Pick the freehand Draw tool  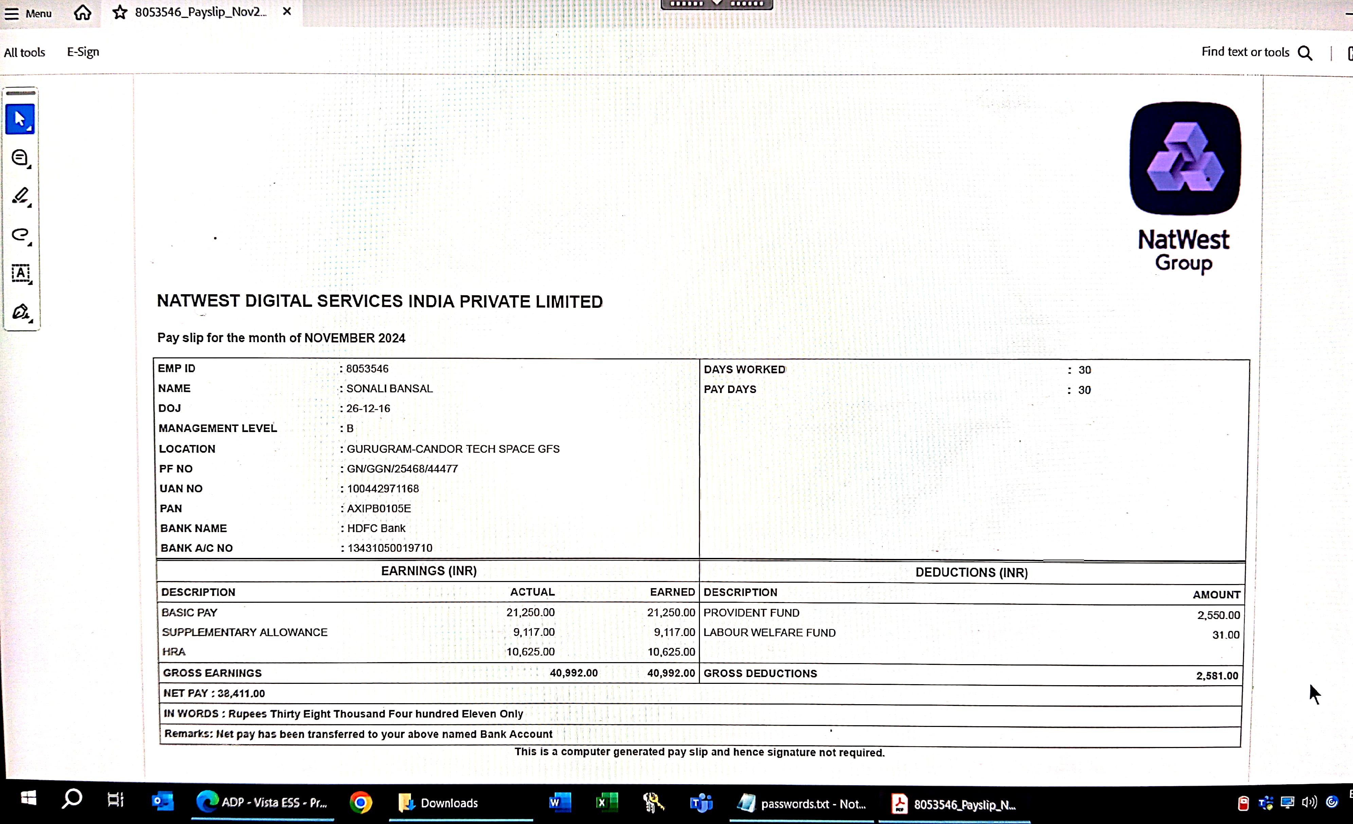[20, 235]
